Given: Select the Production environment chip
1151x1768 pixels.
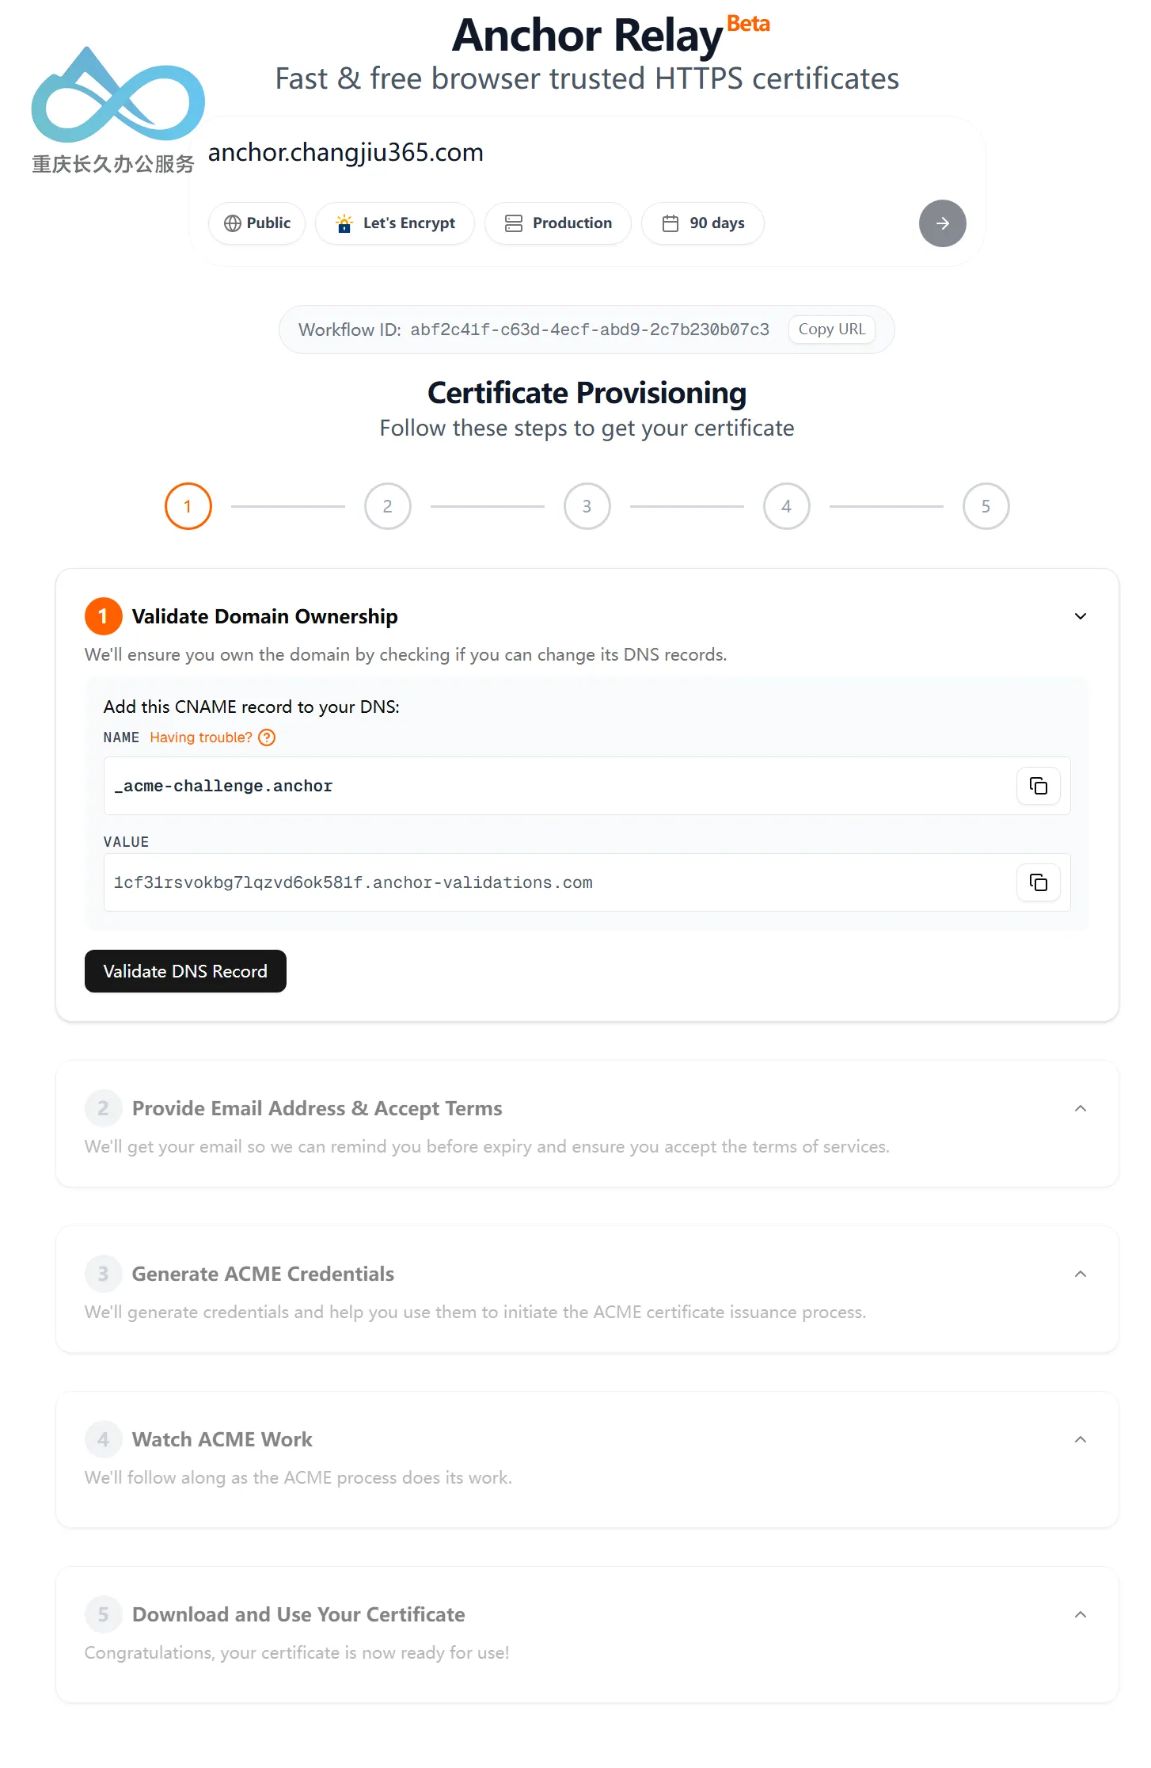Looking at the screenshot, I should [x=558, y=223].
